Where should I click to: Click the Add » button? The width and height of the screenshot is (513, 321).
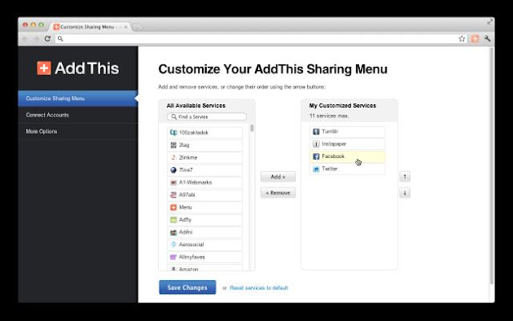tap(278, 177)
